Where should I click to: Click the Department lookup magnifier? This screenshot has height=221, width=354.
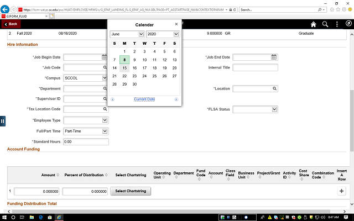[105, 88]
